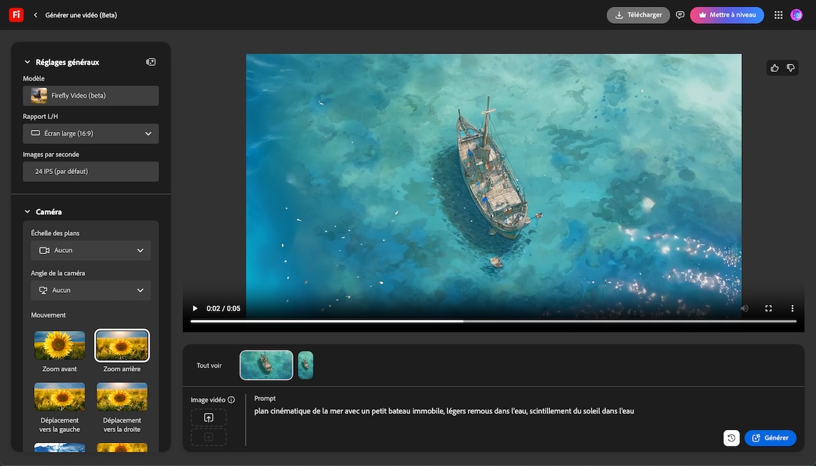Select the Zoom avant movement
Viewport: 816px width, 466px height.
pos(60,346)
